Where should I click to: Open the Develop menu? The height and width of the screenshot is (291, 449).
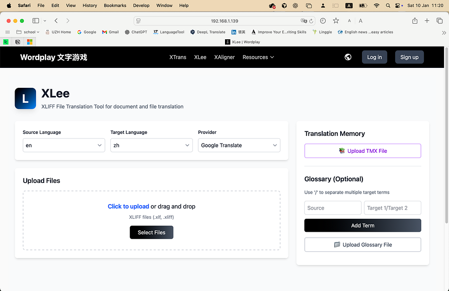141,5
